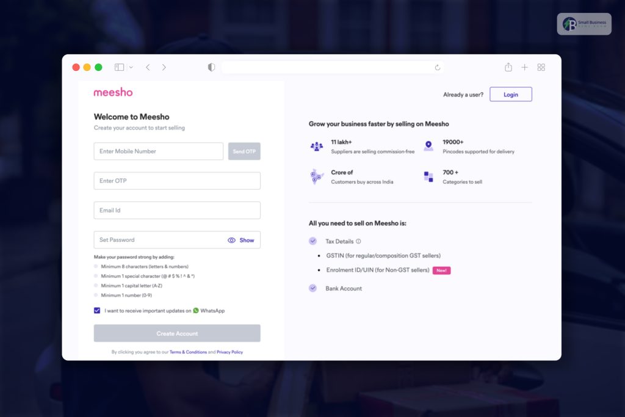Click the WhatsApp icon in the updates checkbox row
This screenshot has width=625, height=417.
tap(196, 310)
